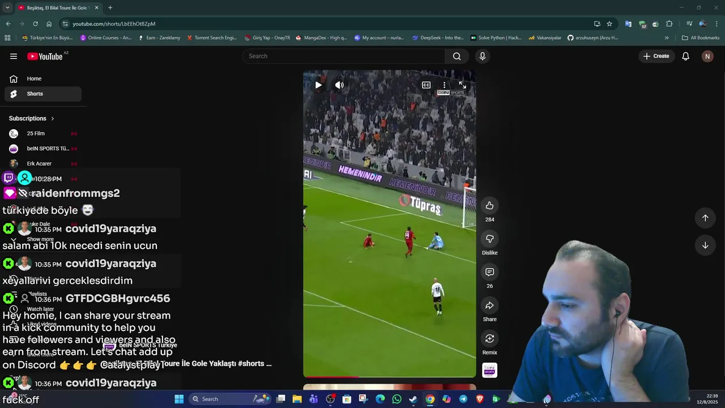This screenshot has height=408, width=725.
Task: Go to previous Short with up arrow
Action: [705, 218]
